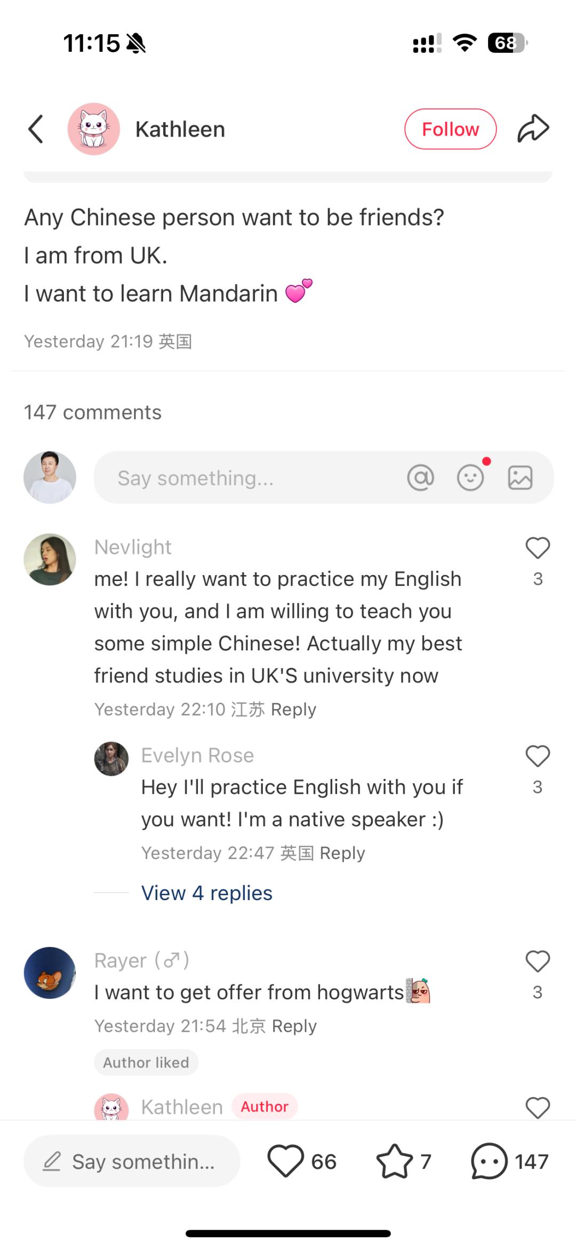
Task: Like Rayer's hogwarts comment
Action: click(x=538, y=962)
